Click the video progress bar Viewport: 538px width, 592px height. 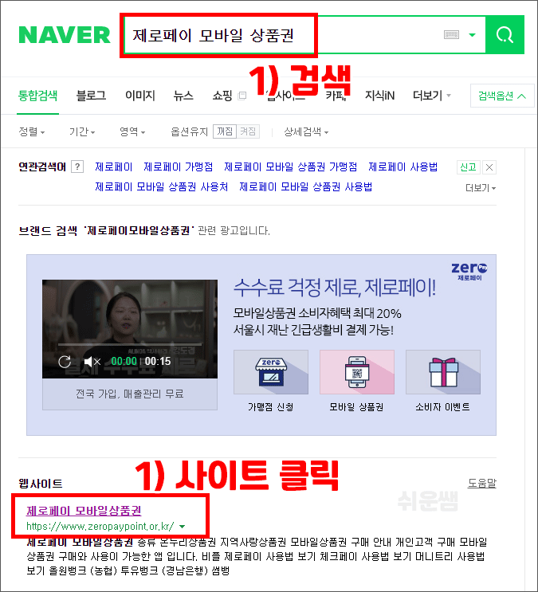pyautogui.click(x=130, y=344)
